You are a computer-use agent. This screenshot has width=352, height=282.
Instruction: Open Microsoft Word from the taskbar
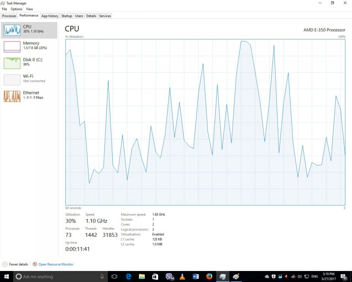[196, 276]
